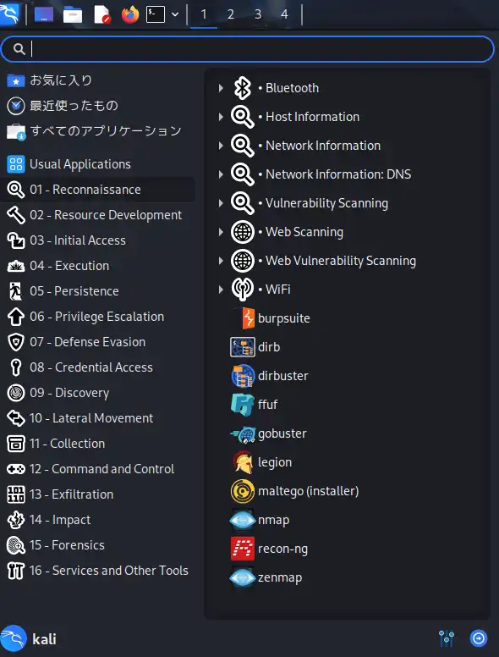Expand the Network Information submenu arrow
Viewport: 499px width, 657px height.
tap(221, 146)
